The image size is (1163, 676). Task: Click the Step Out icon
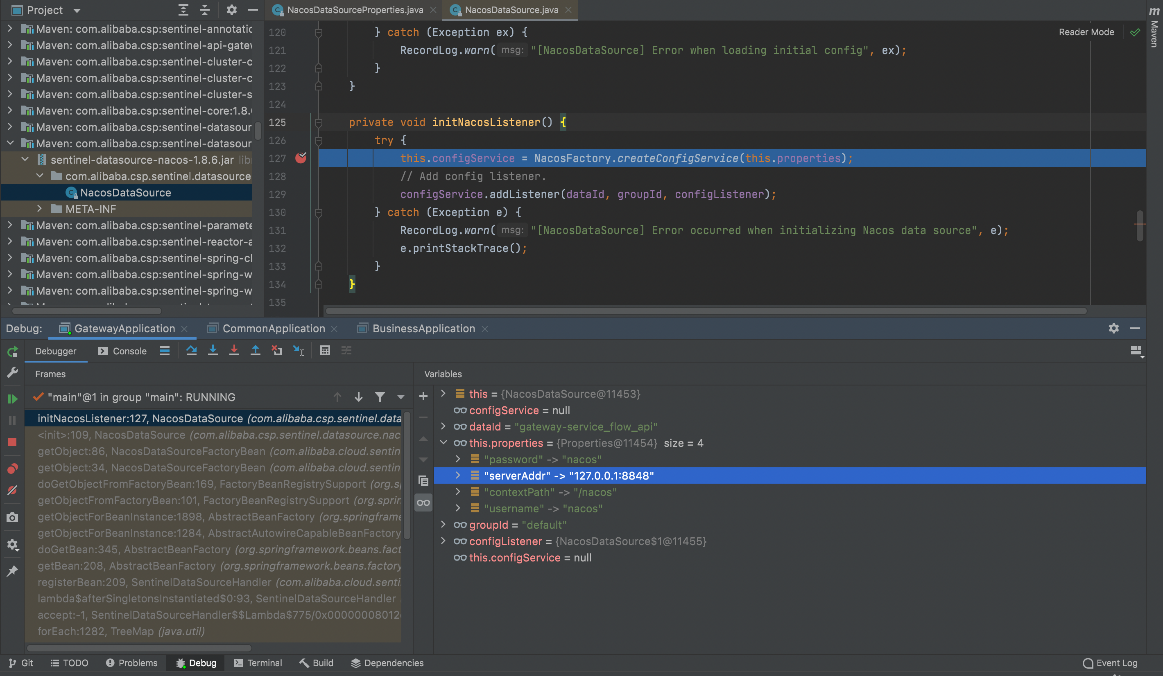255,351
